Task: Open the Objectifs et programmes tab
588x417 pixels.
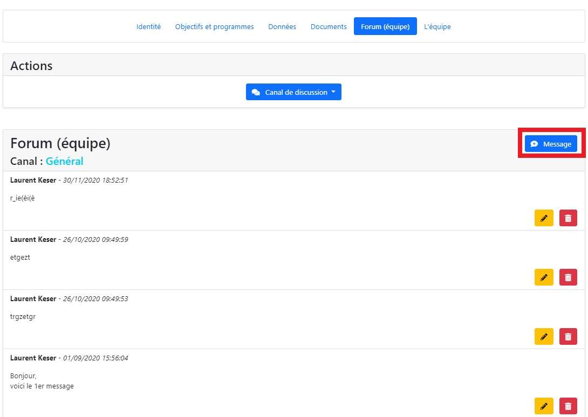Action: [215, 26]
